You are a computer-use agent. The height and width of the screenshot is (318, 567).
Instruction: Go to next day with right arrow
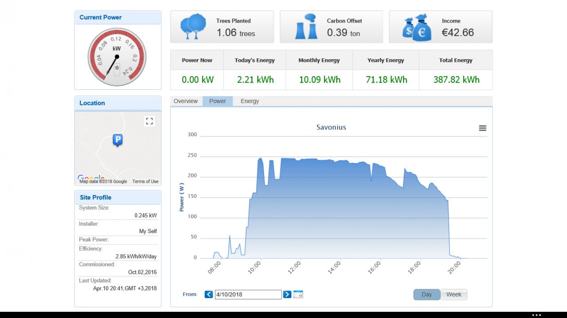point(287,294)
